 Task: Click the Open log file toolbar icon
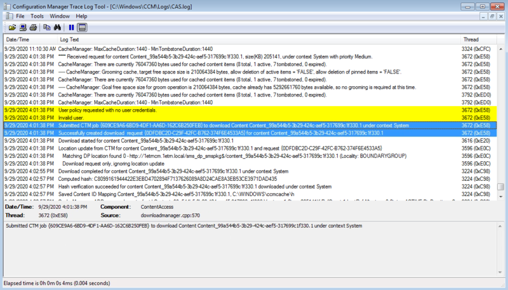pos(12,27)
